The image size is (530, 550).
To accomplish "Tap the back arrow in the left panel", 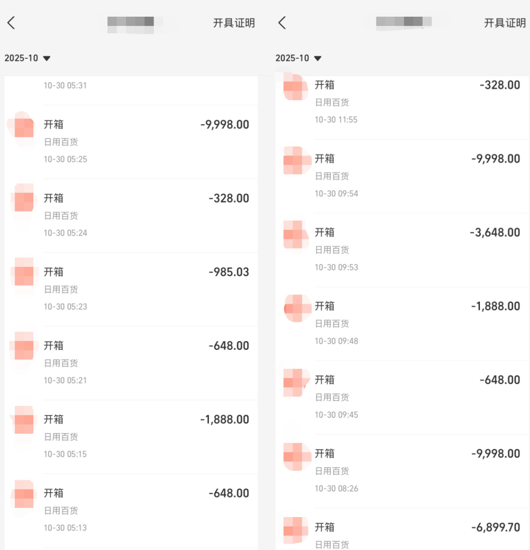I will point(11,23).
